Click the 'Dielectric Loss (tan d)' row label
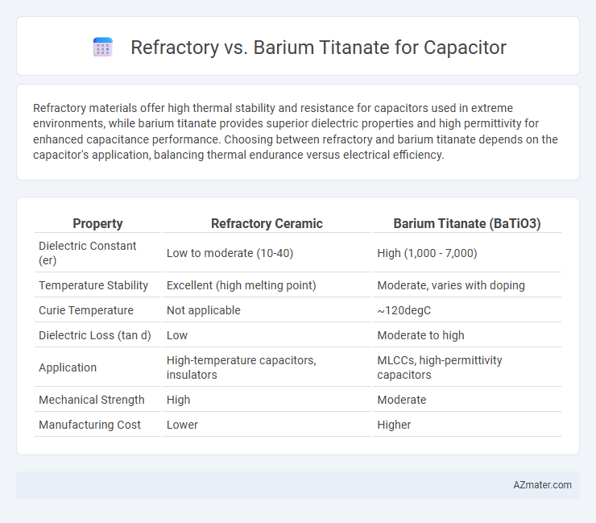 click(x=97, y=335)
